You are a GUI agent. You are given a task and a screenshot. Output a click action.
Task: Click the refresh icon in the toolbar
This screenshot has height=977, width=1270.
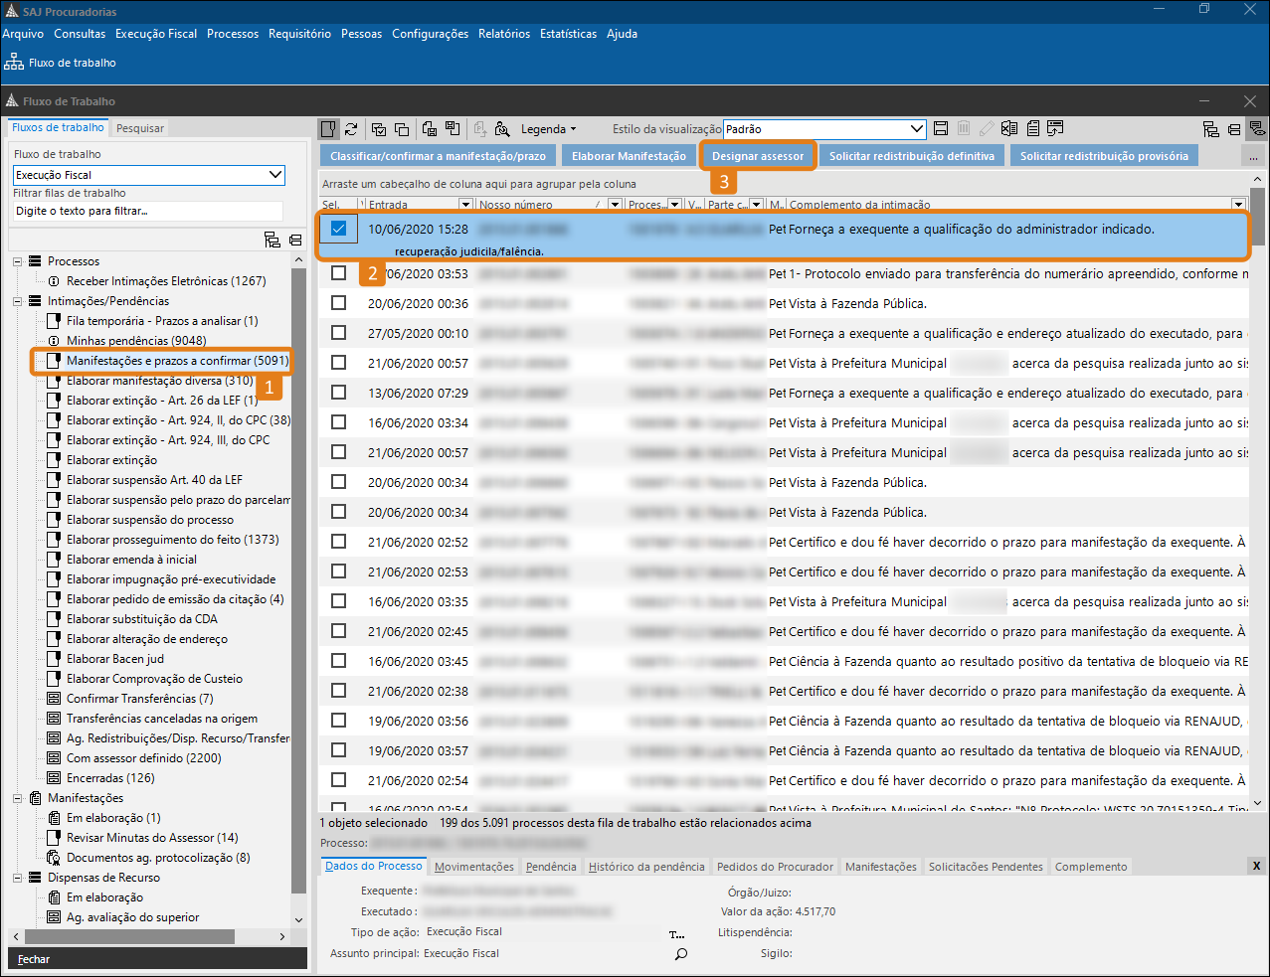[x=351, y=129]
